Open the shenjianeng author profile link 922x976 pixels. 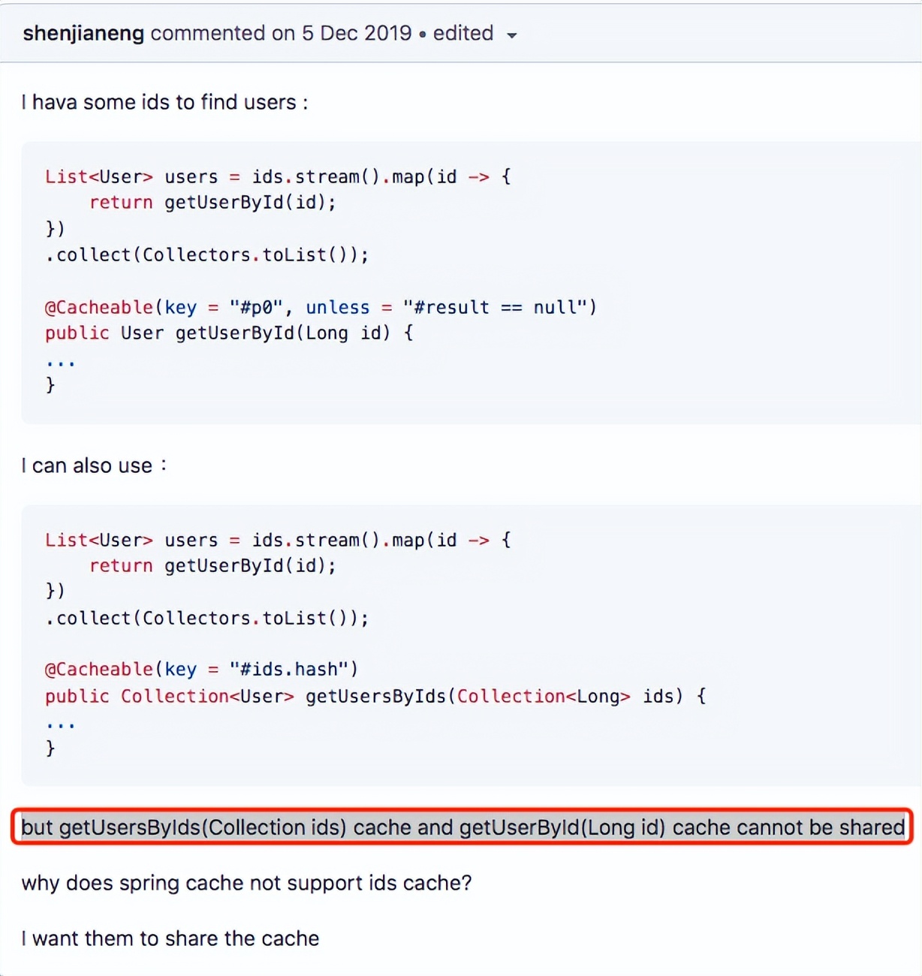(x=83, y=34)
